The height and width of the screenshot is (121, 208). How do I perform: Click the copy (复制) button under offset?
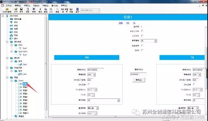point(139,80)
